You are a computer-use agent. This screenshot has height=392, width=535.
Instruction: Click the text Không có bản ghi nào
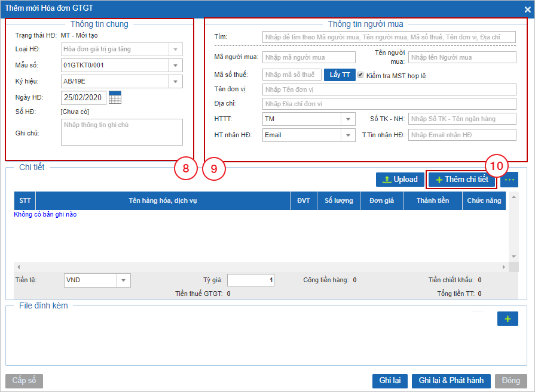point(45,215)
